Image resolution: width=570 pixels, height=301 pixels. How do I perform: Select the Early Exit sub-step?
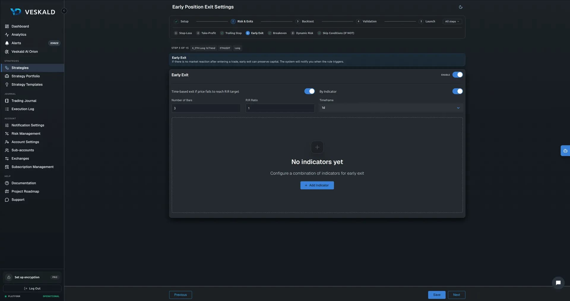[x=255, y=33]
